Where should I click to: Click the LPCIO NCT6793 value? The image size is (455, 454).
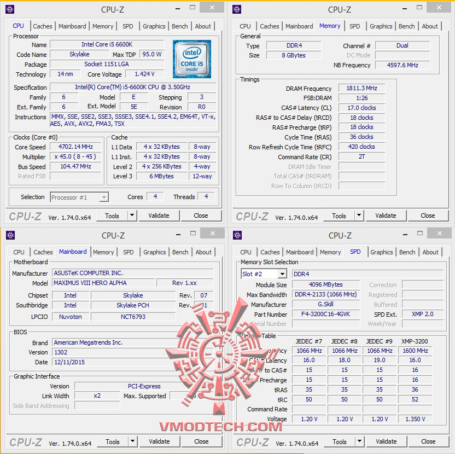(133, 317)
